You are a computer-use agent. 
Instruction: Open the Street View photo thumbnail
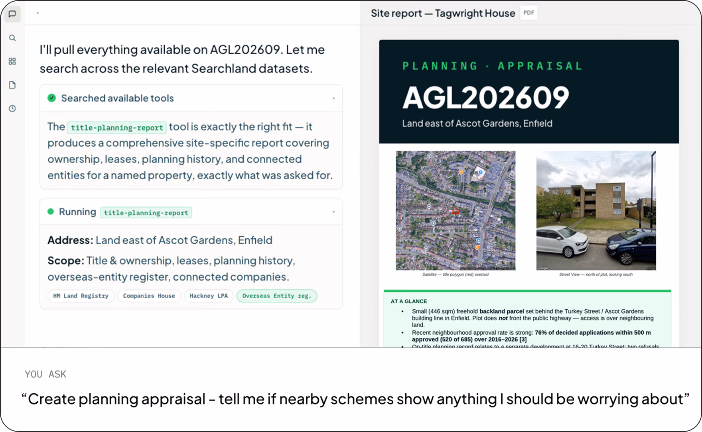(596, 210)
